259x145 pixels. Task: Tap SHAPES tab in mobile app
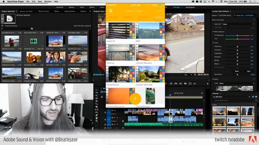point(128,17)
